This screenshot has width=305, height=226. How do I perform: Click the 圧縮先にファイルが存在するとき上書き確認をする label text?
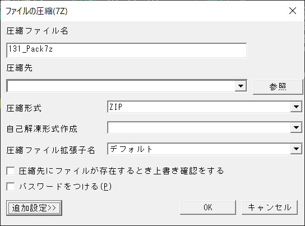coord(121,171)
